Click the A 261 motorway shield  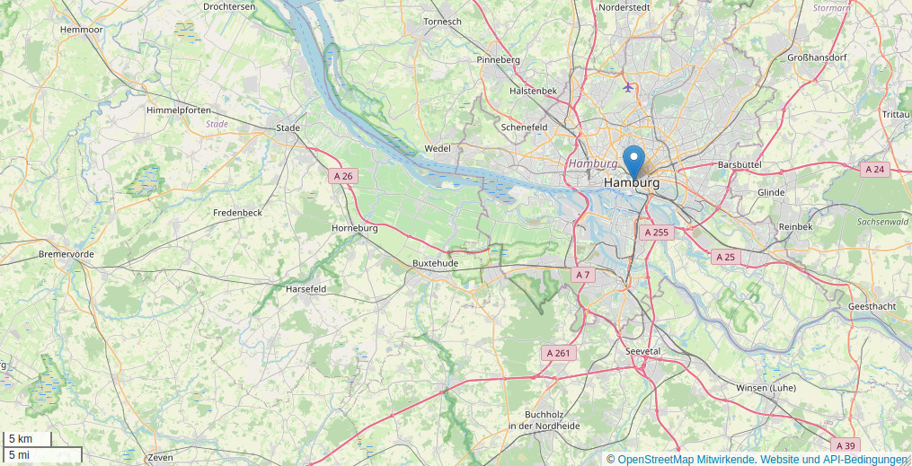(558, 353)
